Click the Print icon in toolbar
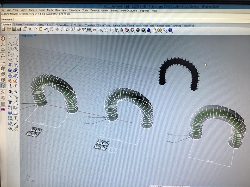250x187 pixels. pos(19,29)
